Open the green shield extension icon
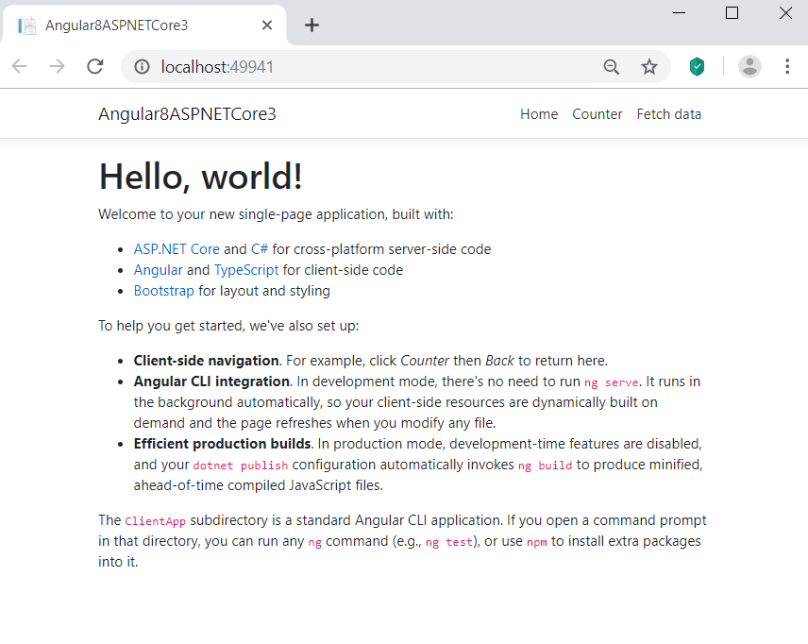 click(x=697, y=66)
